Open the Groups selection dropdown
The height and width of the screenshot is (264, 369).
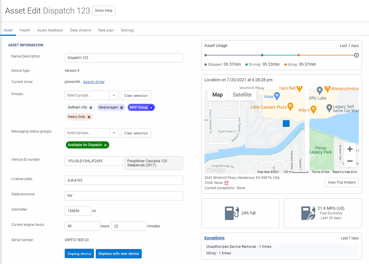point(114,95)
